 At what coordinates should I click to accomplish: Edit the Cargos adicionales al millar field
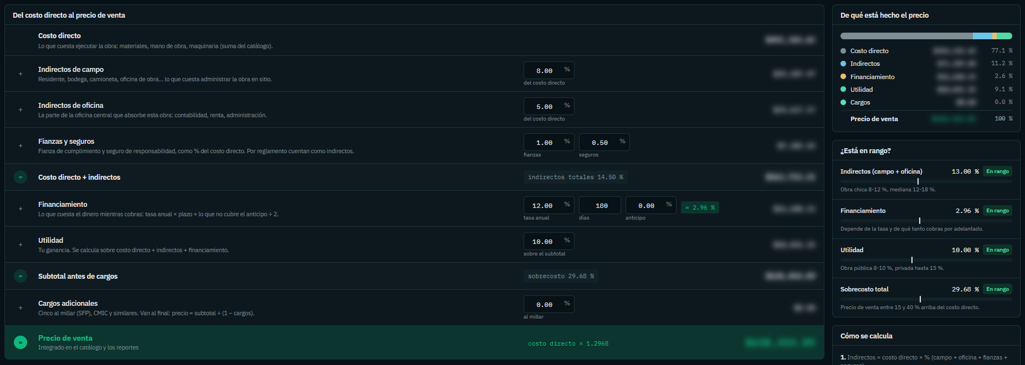click(x=549, y=304)
